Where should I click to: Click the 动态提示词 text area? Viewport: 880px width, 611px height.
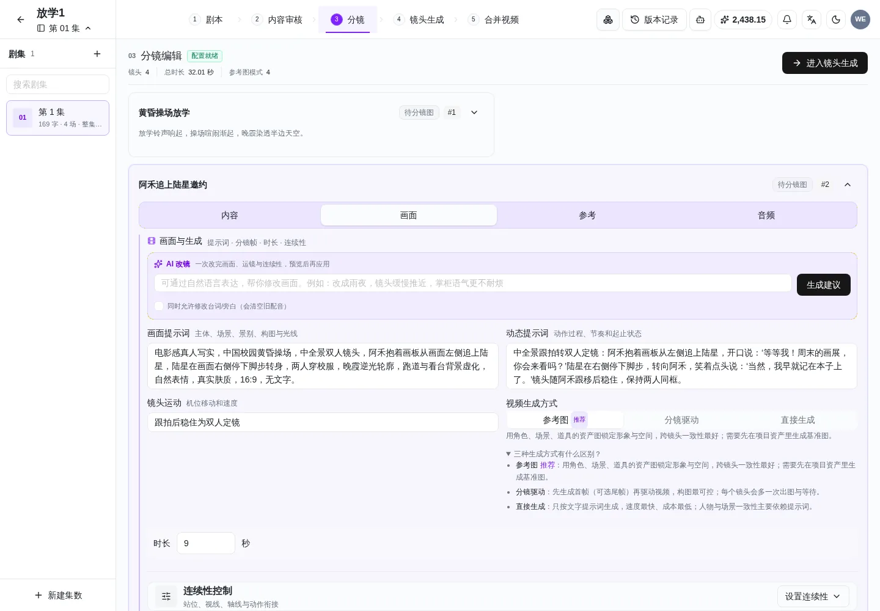point(681,366)
